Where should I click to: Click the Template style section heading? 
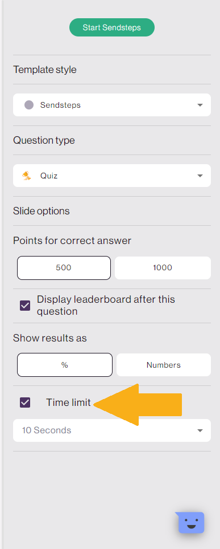[x=45, y=70]
